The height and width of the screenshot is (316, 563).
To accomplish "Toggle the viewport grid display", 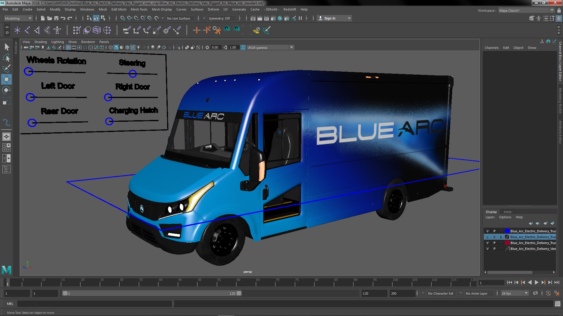I will pos(68,47).
